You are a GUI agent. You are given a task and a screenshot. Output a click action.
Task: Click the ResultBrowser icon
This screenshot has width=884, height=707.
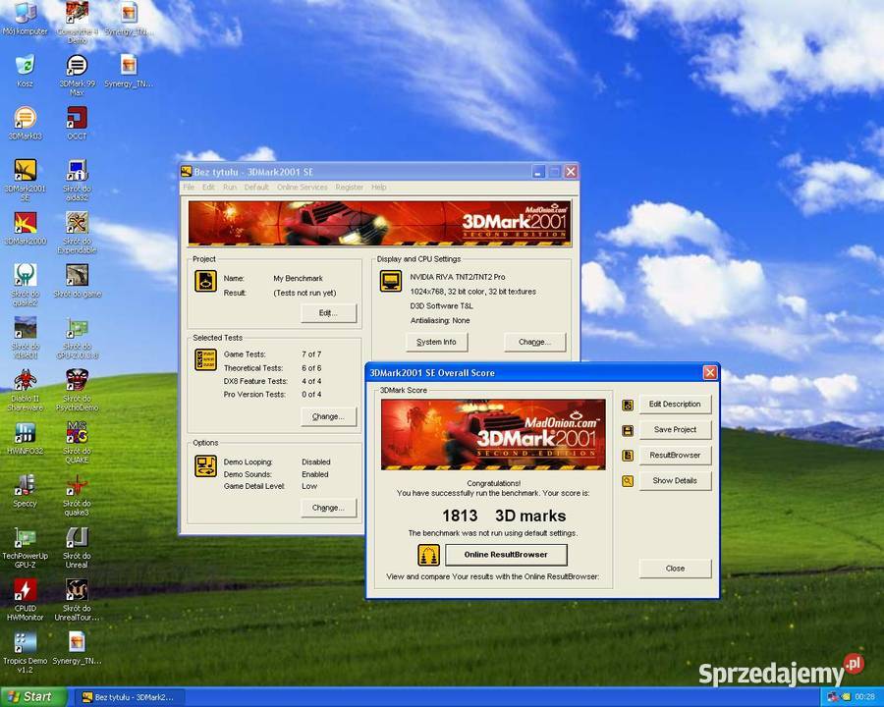pos(628,456)
